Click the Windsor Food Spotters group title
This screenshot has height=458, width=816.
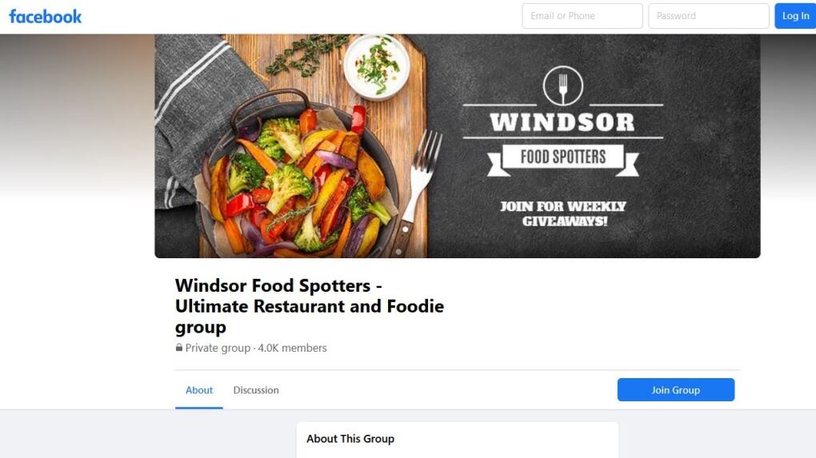pos(309,306)
